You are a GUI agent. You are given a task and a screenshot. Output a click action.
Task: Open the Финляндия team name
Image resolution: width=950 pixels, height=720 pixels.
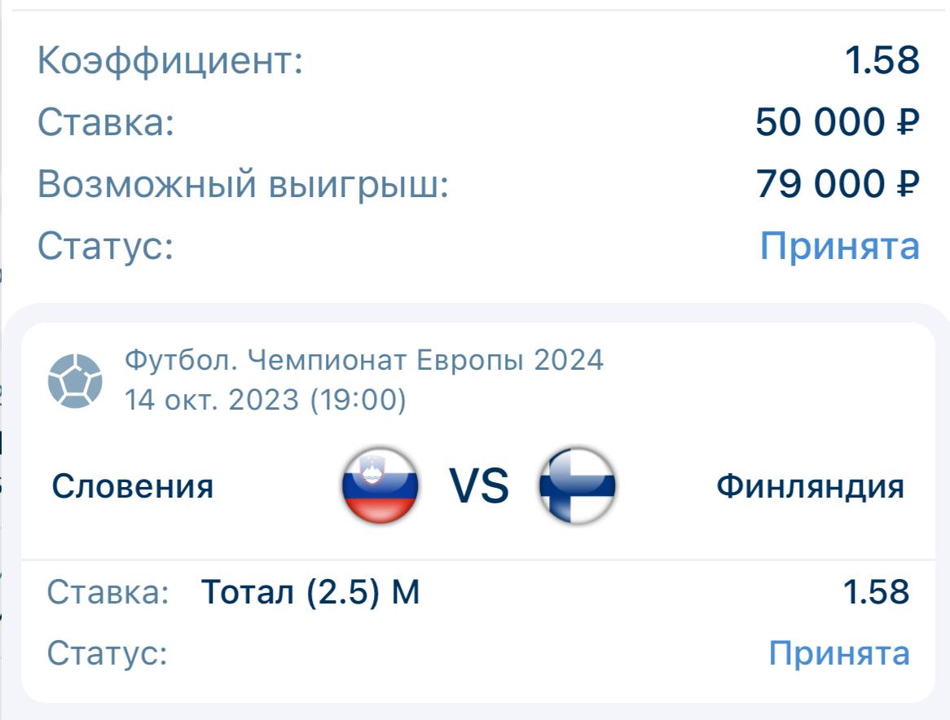tap(810, 487)
